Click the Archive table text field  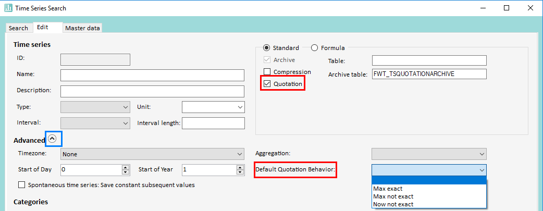tap(428, 74)
